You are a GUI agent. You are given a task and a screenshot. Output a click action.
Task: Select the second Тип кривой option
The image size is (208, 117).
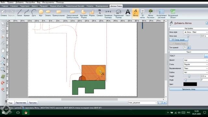click(x=189, y=47)
